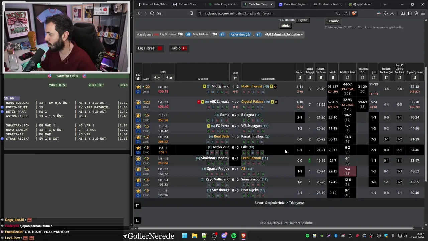This screenshot has height=241, width=428.
Task: Open browser downloads icon
Action: (392, 13)
